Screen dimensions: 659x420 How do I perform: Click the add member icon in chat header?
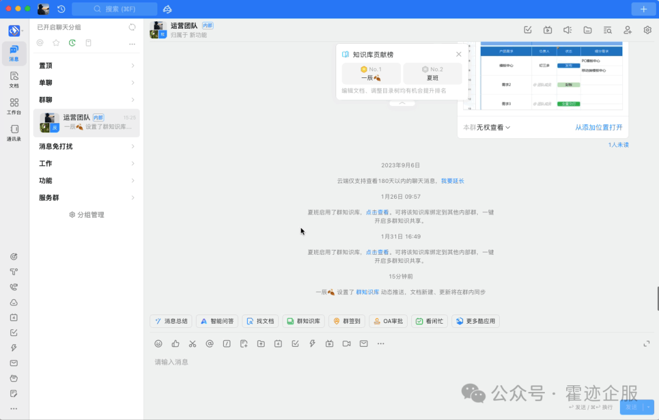627,30
